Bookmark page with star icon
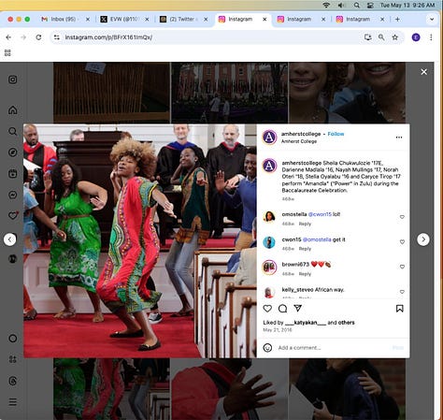Image resolution: width=443 pixels, height=420 pixels. pyautogui.click(x=395, y=37)
